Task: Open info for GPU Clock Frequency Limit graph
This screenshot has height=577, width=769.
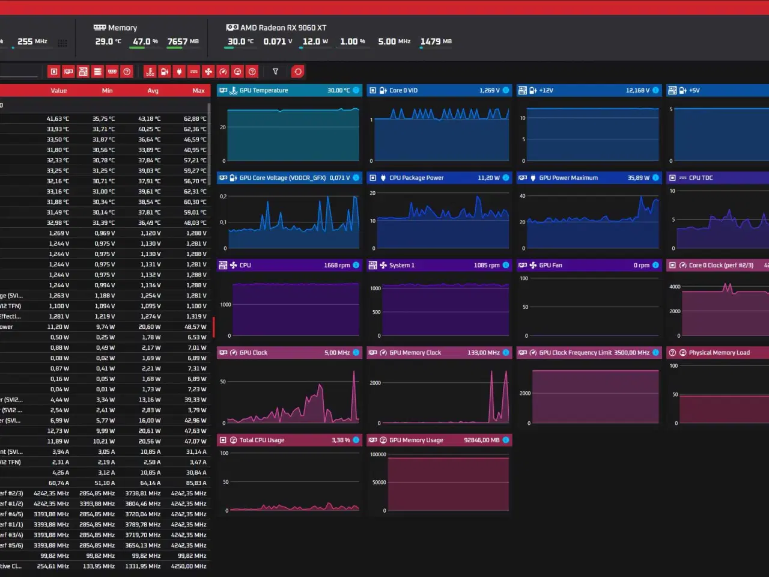Action: click(x=655, y=353)
